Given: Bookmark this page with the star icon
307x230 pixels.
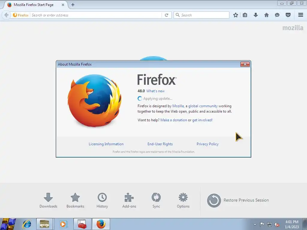Looking at the screenshot, I should pos(236,15).
